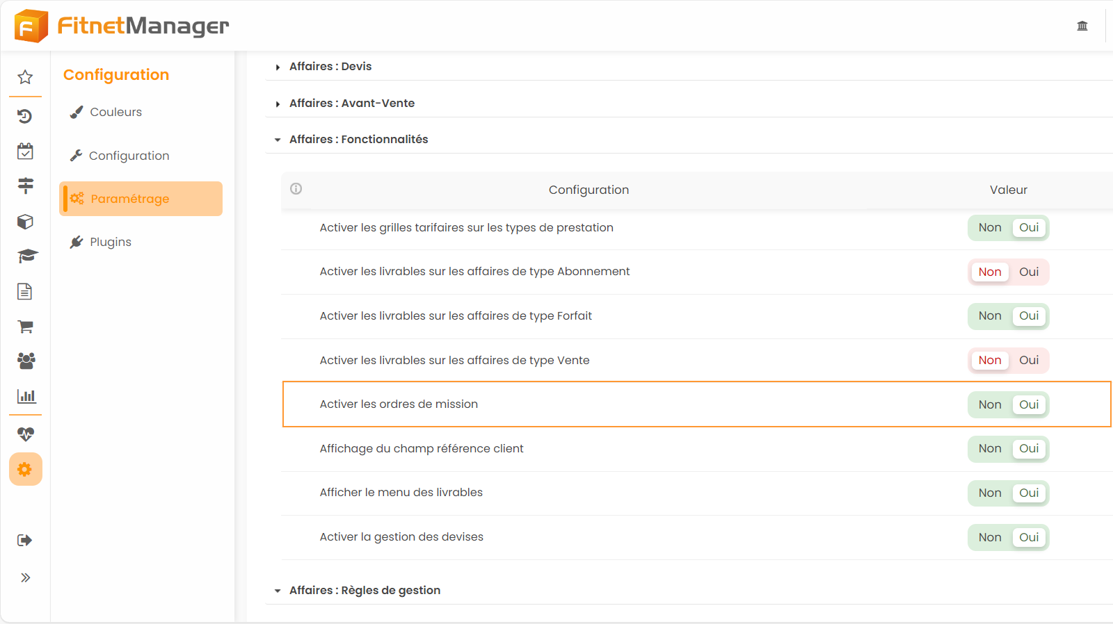Click the graduation cap icon
This screenshot has height=624, width=1113.
pos(26,256)
